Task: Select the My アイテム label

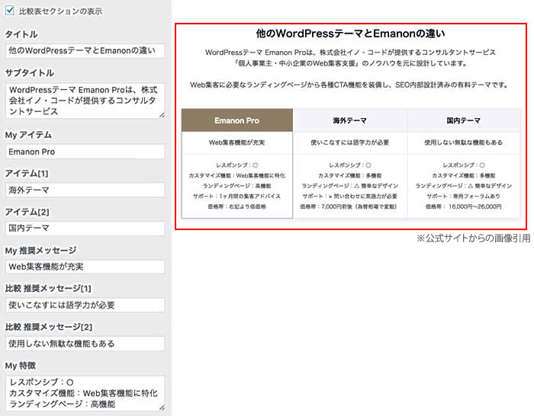Action: 28,135
